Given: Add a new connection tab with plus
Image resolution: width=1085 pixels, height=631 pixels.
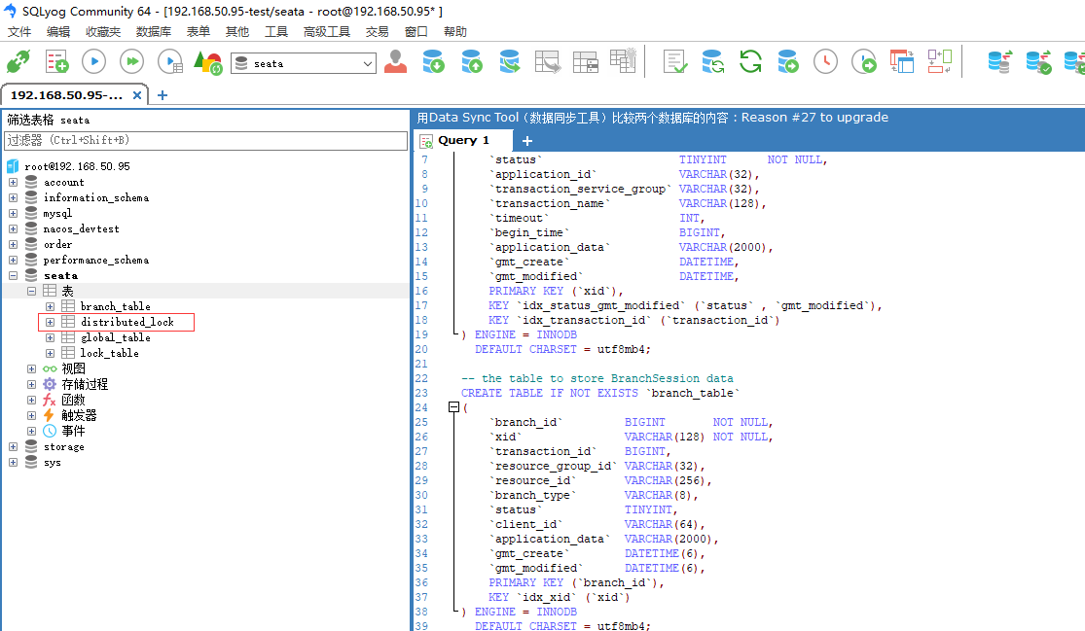Looking at the screenshot, I should pyautogui.click(x=163, y=95).
